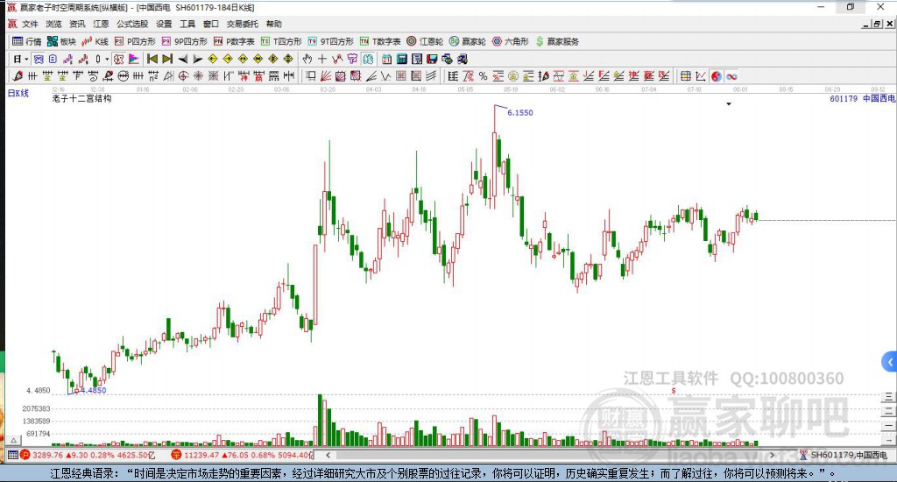Expand the candlestick style dropdown arrow
This screenshot has width=897, height=482.
coord(107,59)
